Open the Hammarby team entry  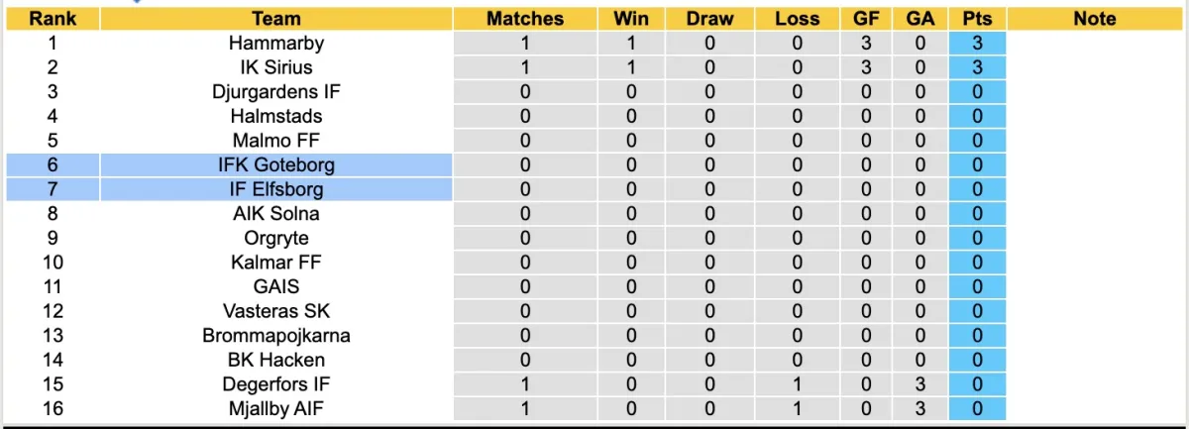click(276, 43)
